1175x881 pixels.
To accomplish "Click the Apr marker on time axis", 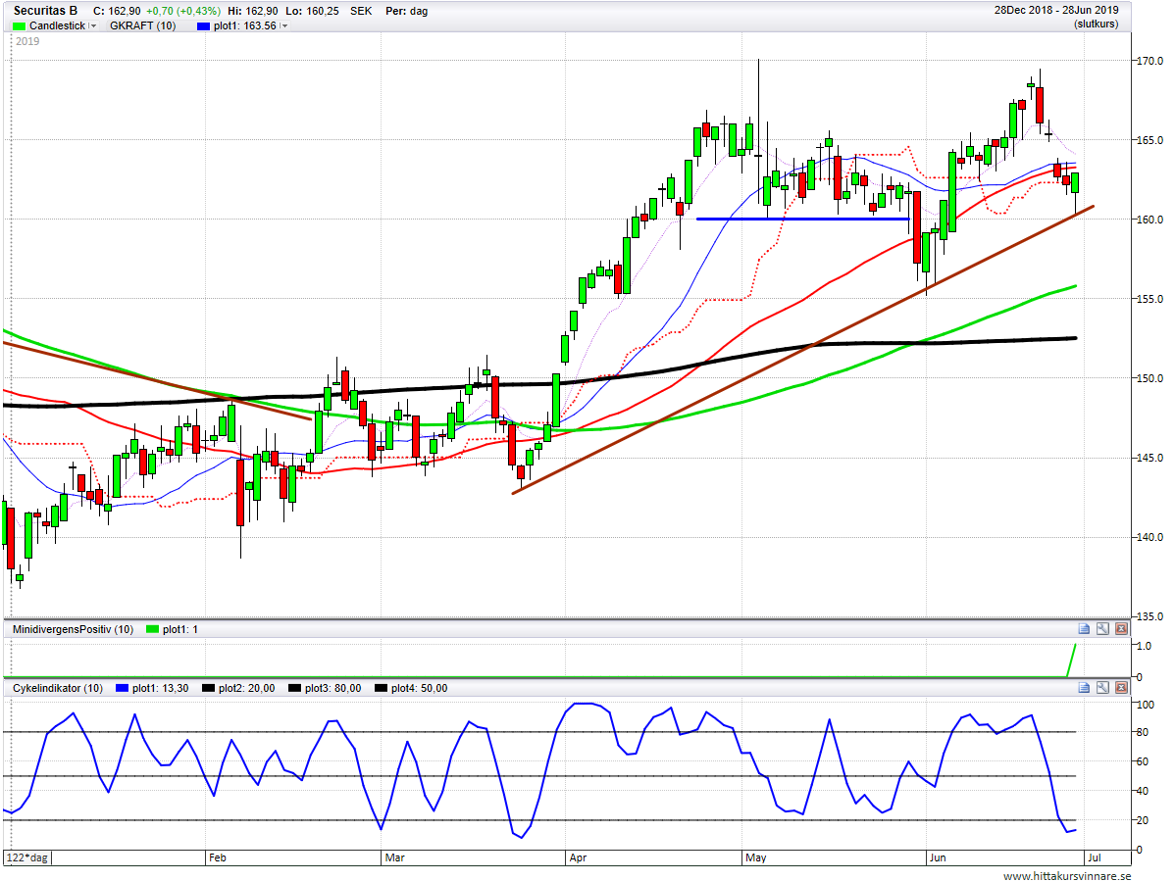I will (x=578, y=857).
